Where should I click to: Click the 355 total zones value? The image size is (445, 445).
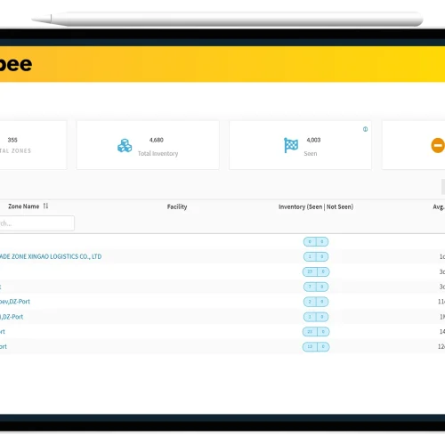click(12, 140)
